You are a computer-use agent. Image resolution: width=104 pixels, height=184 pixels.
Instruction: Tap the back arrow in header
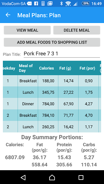click(8, 15)
